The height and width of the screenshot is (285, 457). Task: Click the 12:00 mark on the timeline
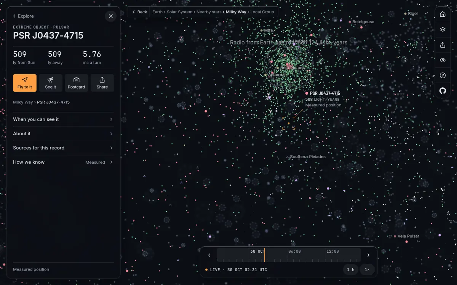pos(332,252)
